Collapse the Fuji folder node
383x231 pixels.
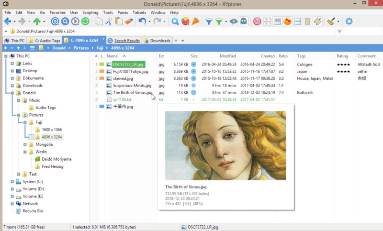pyautogui.click(x=25, y=122)
